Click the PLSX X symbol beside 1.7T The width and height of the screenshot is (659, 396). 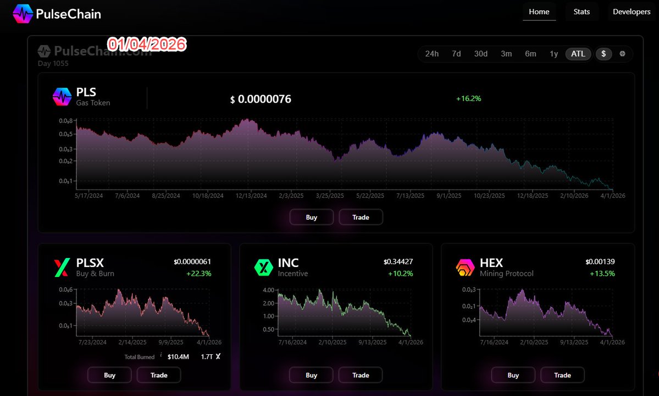tap(218, 356)
